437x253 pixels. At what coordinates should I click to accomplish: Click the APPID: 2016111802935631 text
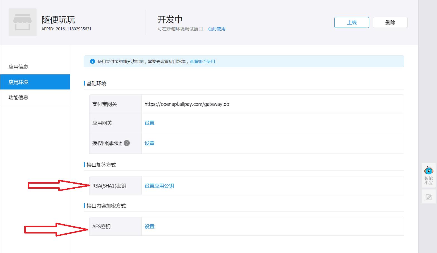(x=66, y=29)
